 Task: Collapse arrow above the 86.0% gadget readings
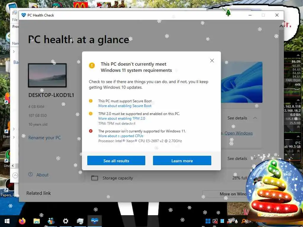pyautogui.click(x=298, y=55)
